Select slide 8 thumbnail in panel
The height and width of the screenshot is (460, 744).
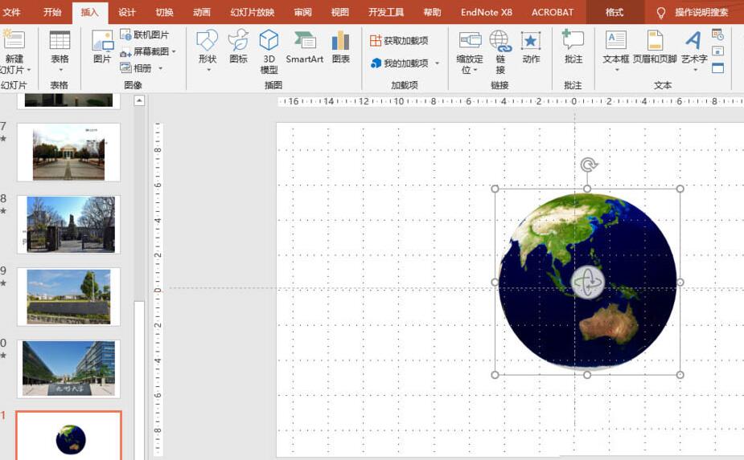(x=69, y=224)
